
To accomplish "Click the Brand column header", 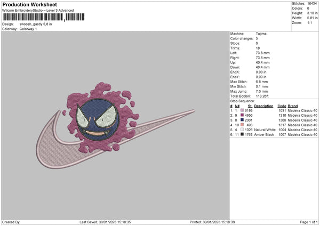I will (293, 106).
